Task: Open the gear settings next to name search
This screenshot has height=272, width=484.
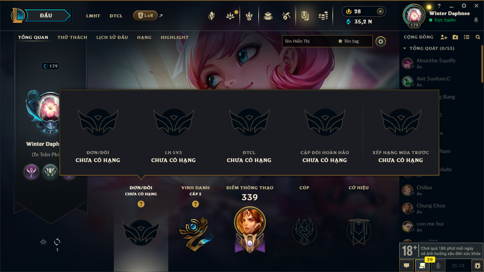Action: click(x=381, y=41)
